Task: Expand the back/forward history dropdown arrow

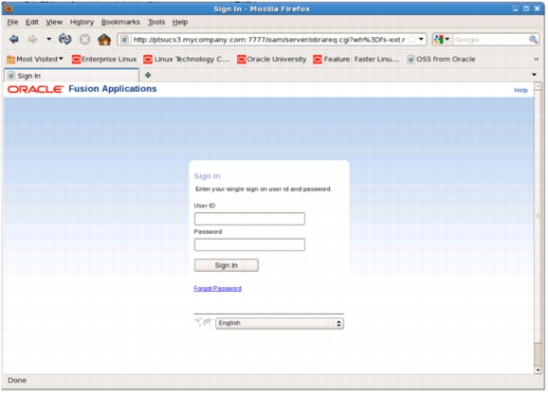Action: (x=48, y=39)
